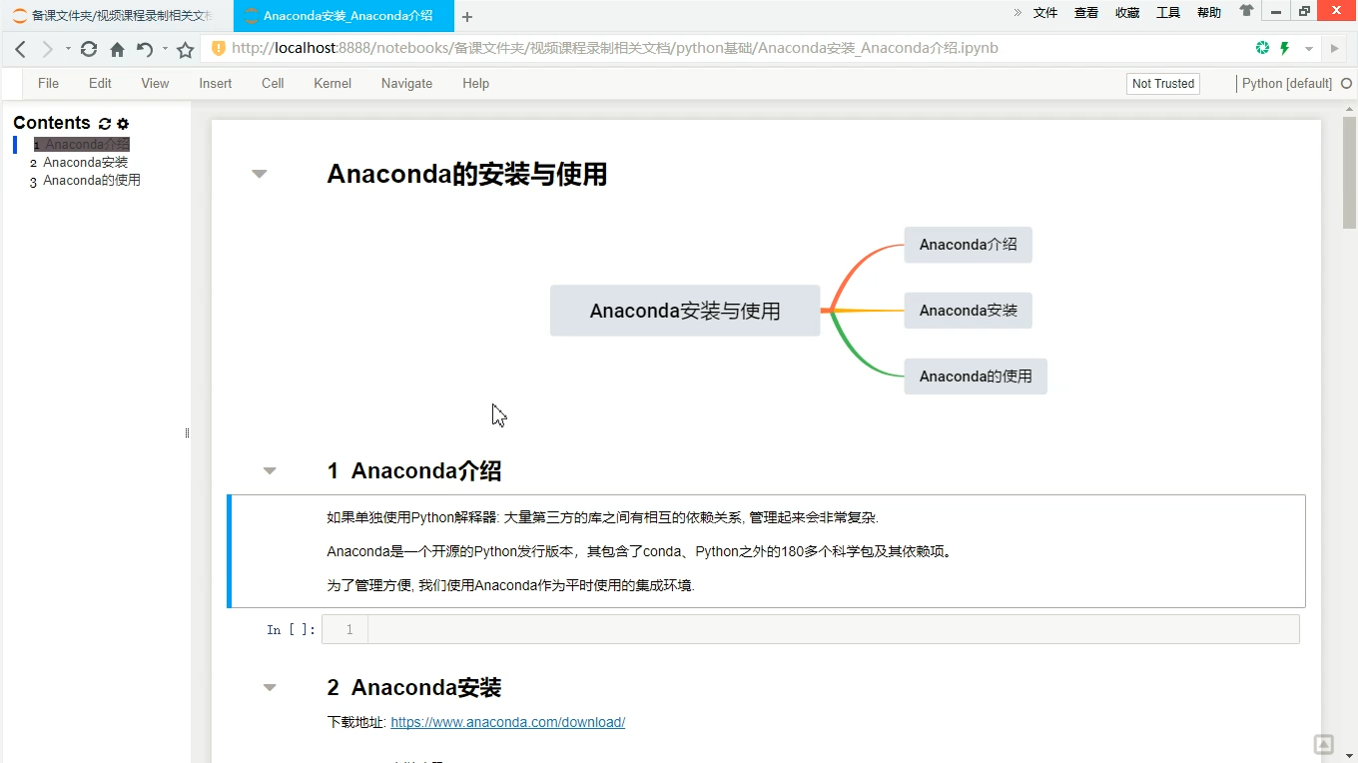Open the Cell menu
The height and width of the screenshot is (763, 1358).
[273, 83]
